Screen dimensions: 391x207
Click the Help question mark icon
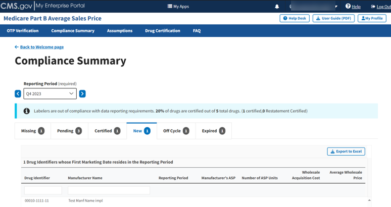348,6
